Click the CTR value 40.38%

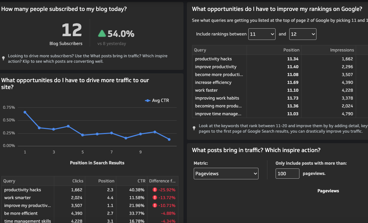tap(137, 190)
